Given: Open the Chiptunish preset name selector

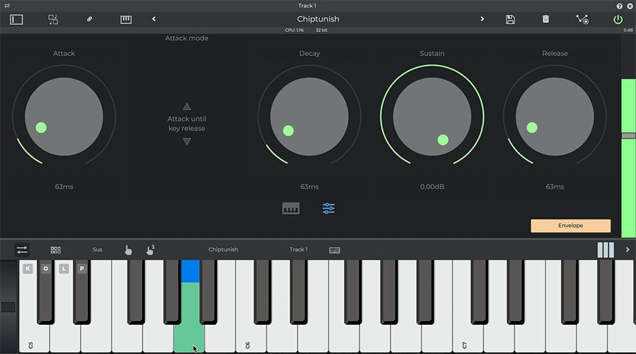Looking at the screenshot, I should pyautogui.click(x=318, y=19).
